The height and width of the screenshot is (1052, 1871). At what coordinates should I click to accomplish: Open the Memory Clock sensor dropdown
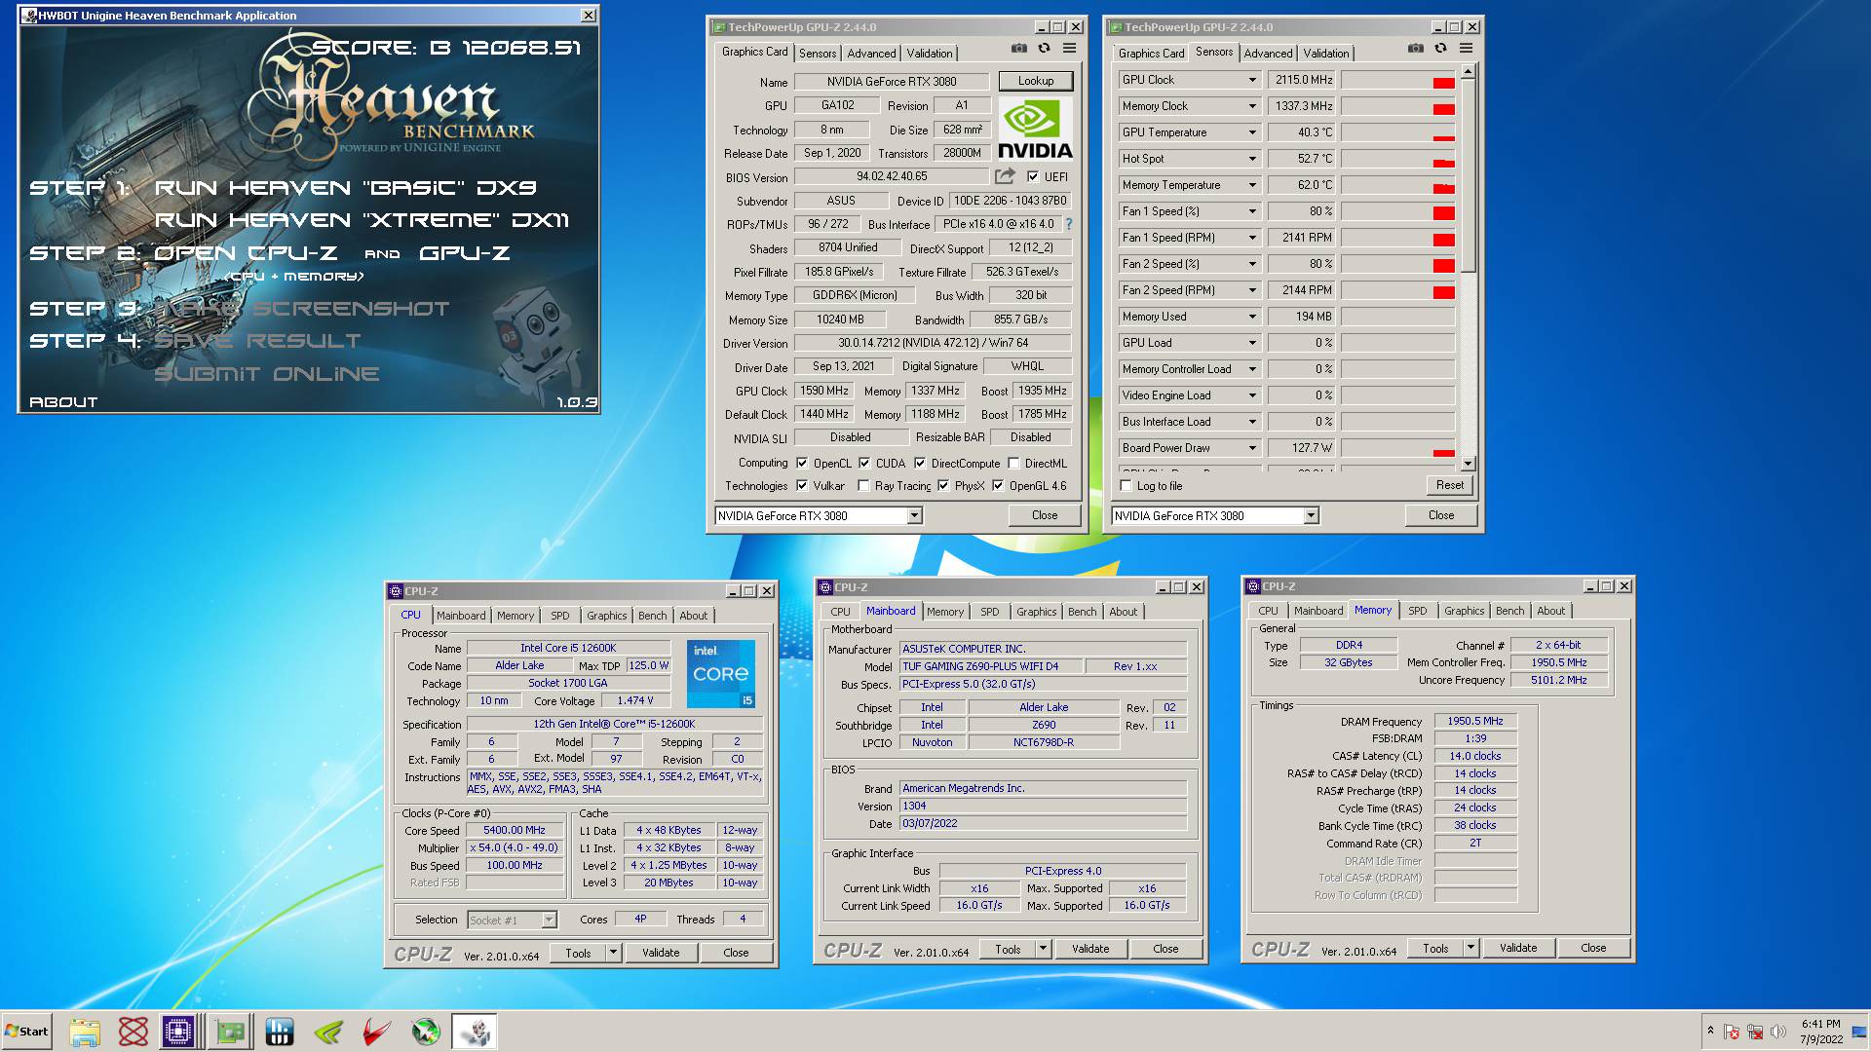coord(1252,106)
